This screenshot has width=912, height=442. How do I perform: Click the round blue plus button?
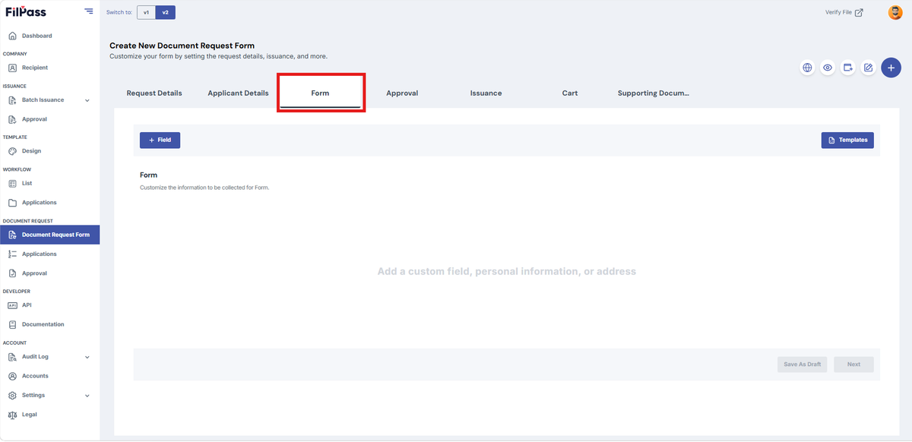[891, 68]
